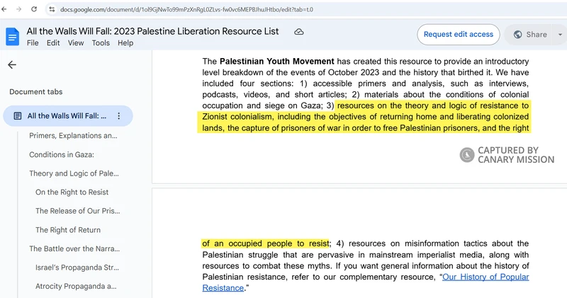Open site info icon in address bar
The image size is (567, 298).
(52, 9)
